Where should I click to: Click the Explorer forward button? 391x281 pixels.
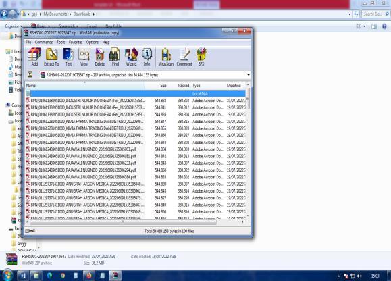click(12, 14)
